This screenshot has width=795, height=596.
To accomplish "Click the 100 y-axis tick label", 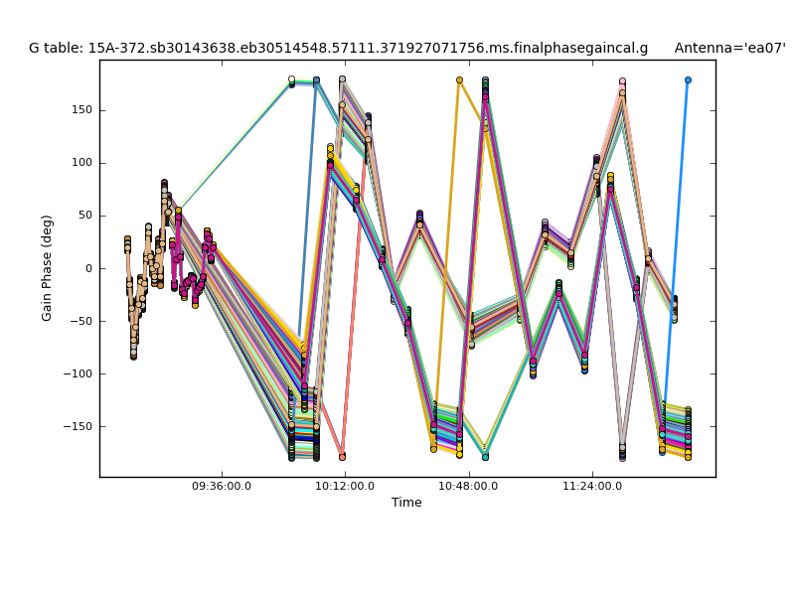I will [80, 163].
